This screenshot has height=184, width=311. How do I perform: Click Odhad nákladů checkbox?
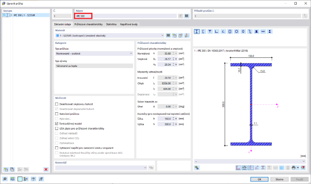[57, 133]
